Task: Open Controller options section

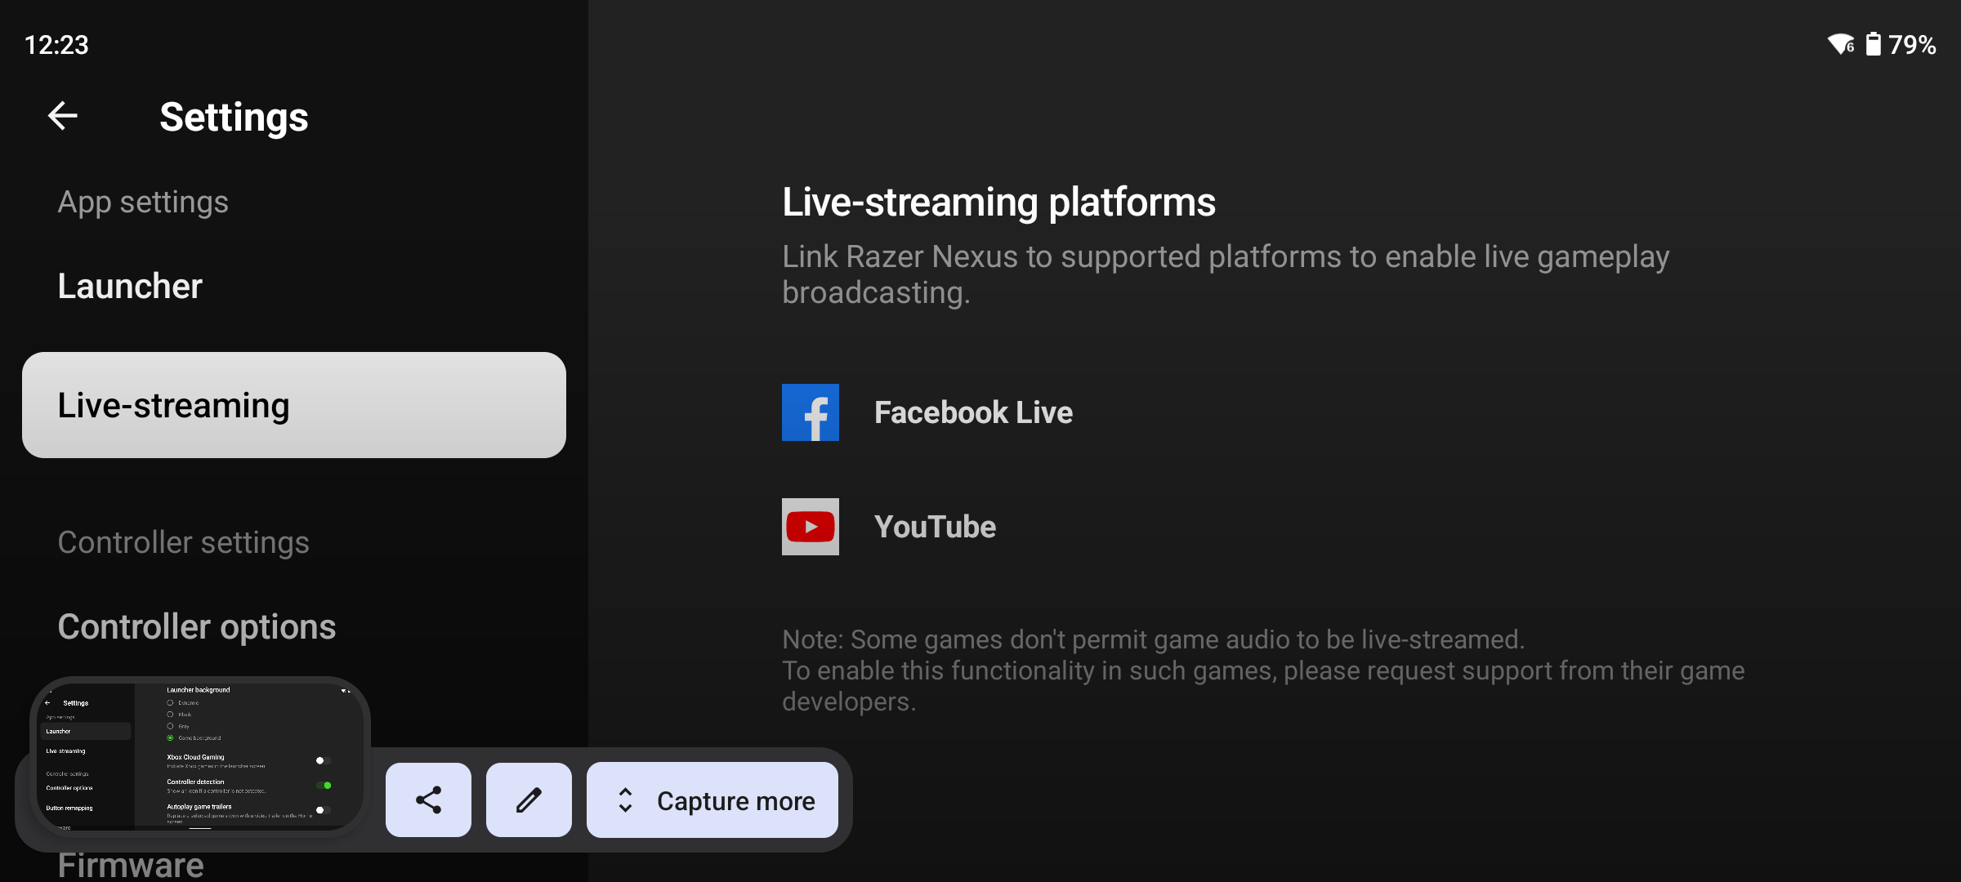Action: [197, 626]
